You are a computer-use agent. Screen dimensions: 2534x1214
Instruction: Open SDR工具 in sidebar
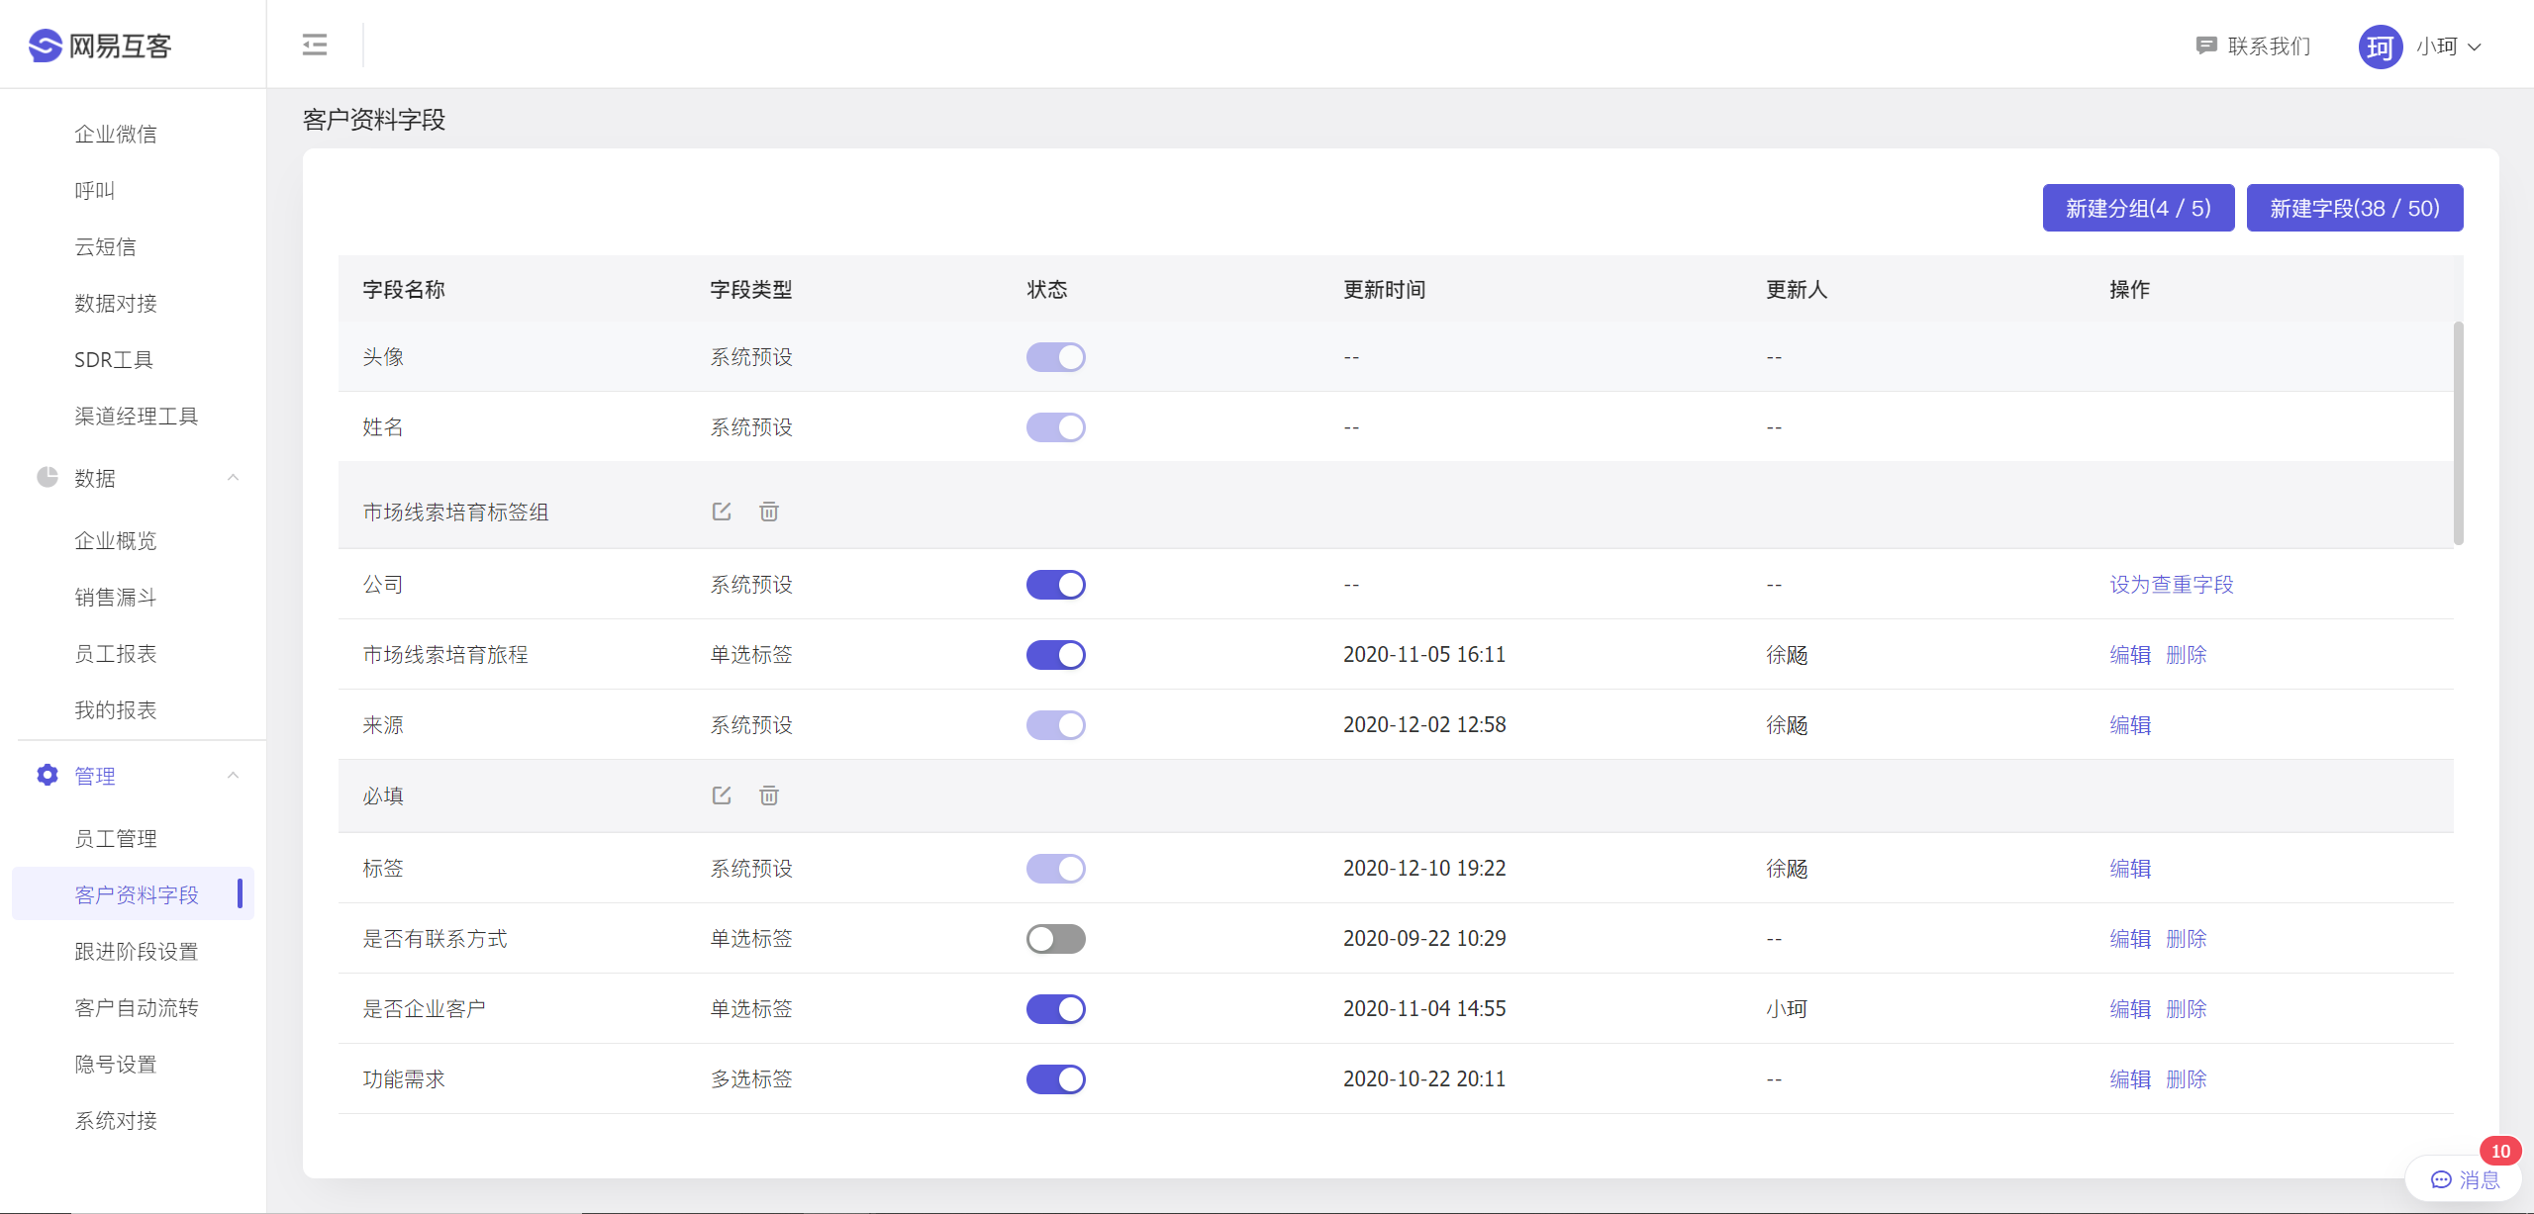tap(114, 359)
